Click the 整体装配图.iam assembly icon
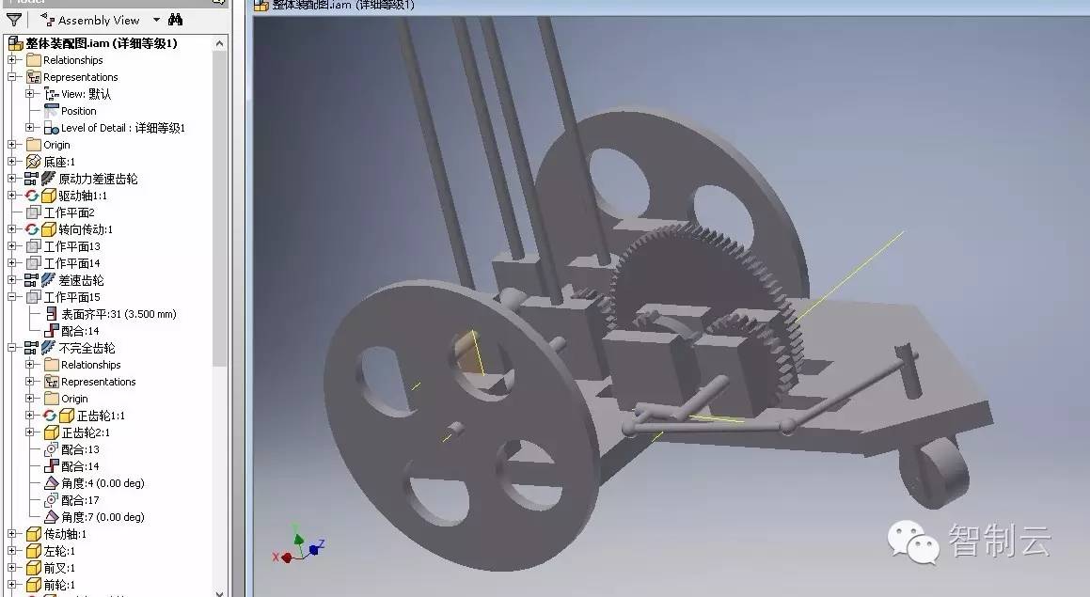Viewport: 1090px width, 597px height. [15, 44]
